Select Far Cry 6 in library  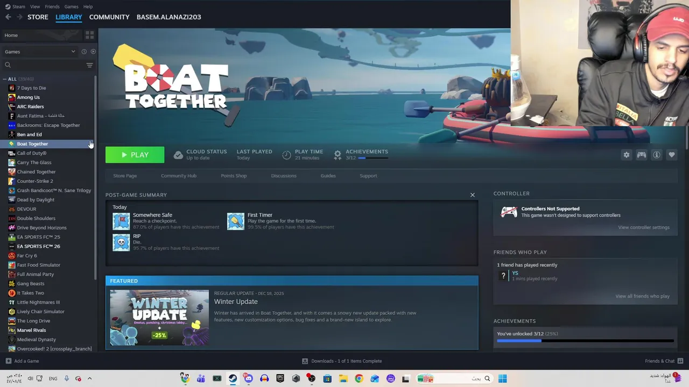point(27,256)
